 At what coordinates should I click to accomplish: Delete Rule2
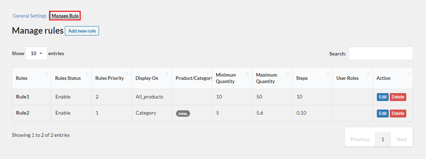tap(398, 114)
